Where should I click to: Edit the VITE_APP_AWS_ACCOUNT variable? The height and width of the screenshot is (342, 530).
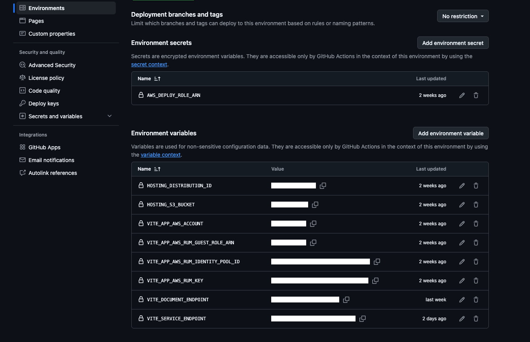462,224
